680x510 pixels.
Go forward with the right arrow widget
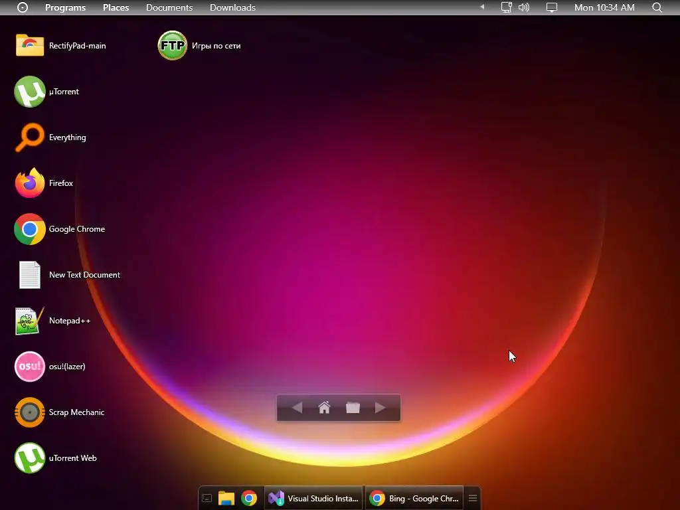coord(380,408)
